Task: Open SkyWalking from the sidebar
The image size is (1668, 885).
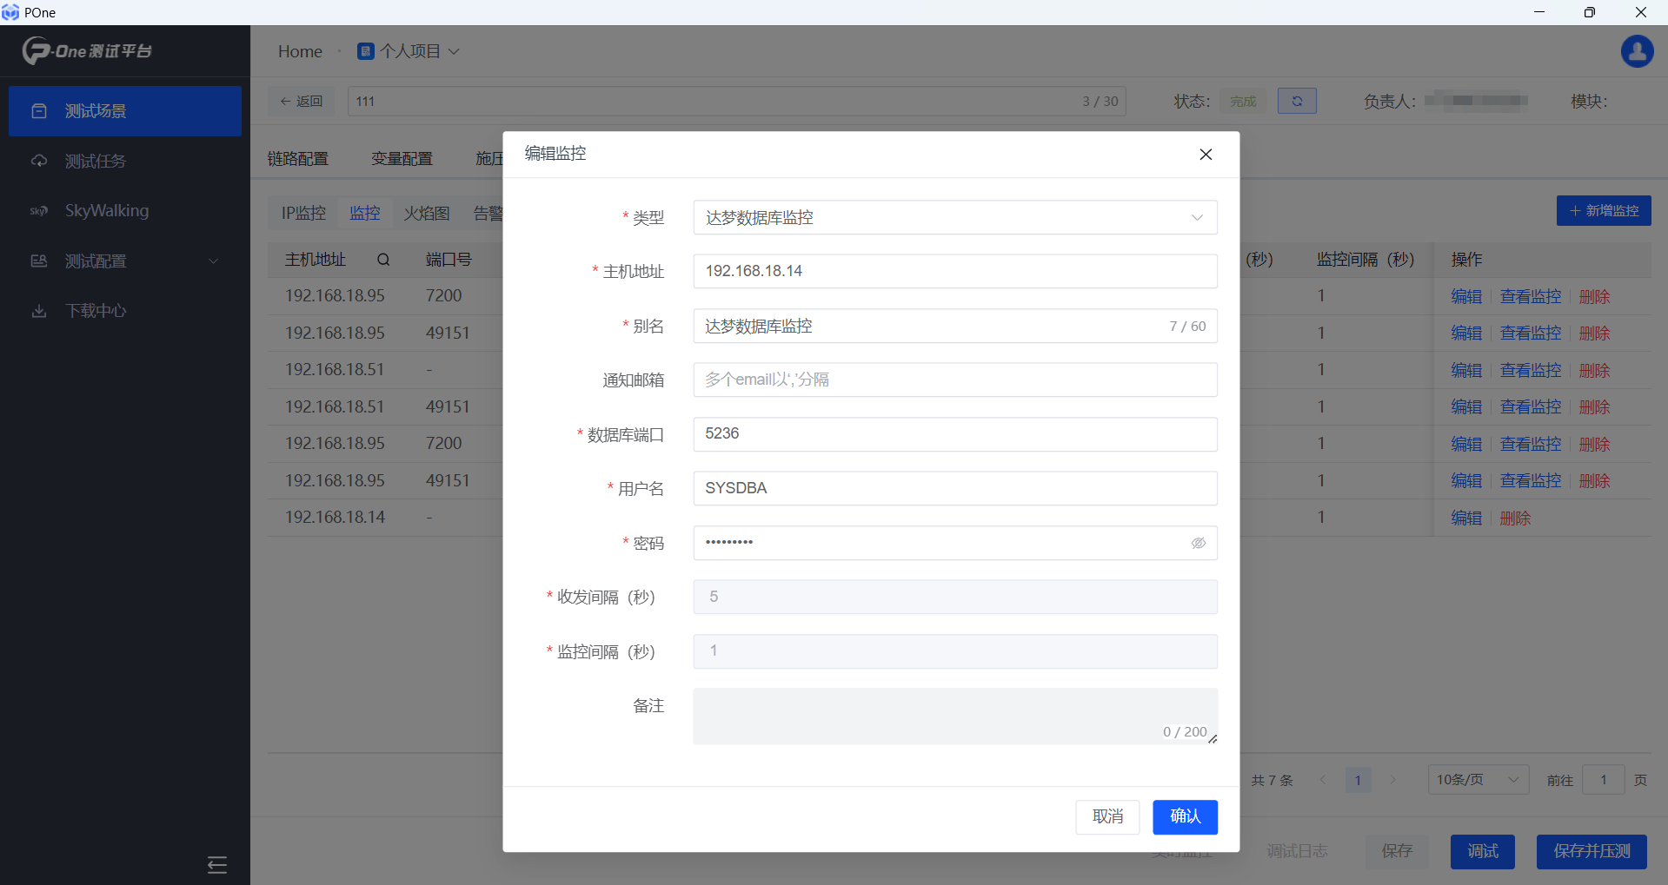Action: pos(106,211)
